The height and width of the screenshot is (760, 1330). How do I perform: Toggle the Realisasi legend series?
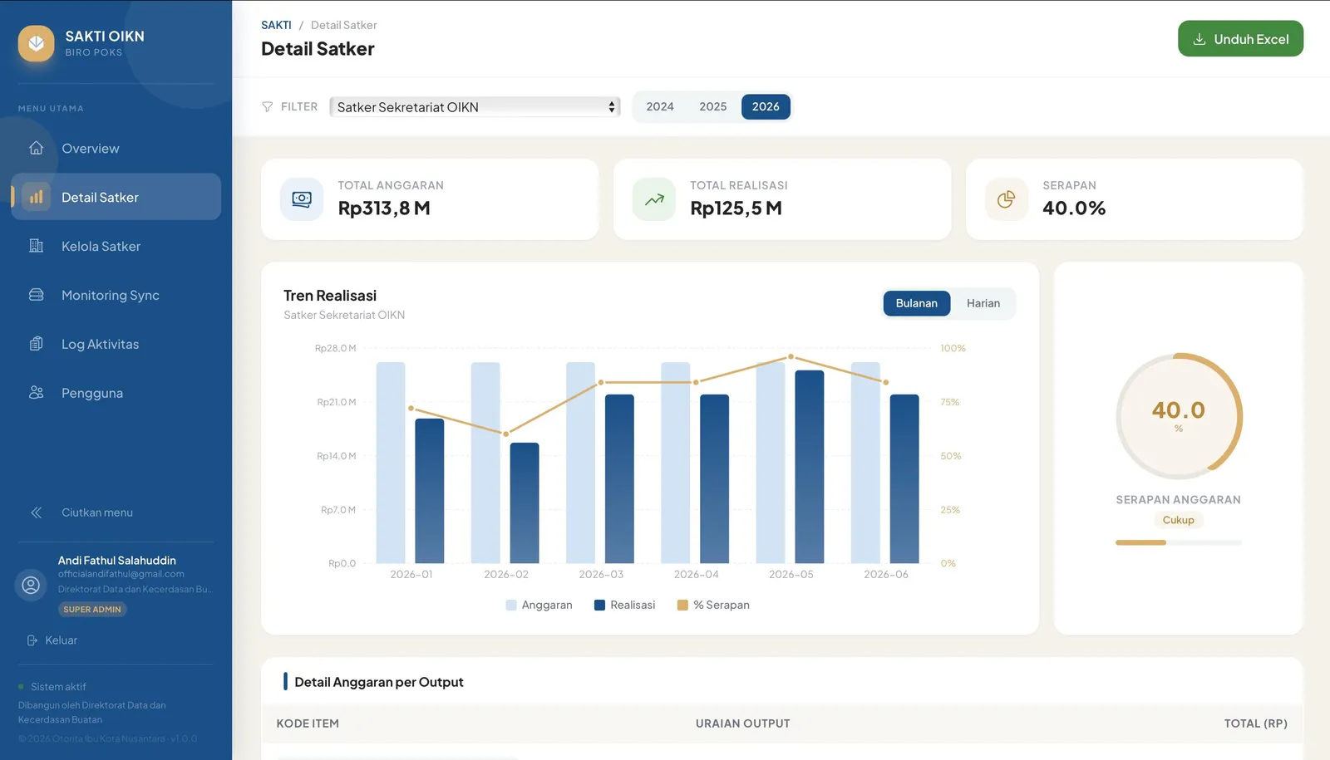[x=624, y=605]
